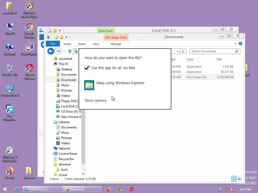
Task: Open Google Chrome desktop shortcut
Action: coord(29,31)
